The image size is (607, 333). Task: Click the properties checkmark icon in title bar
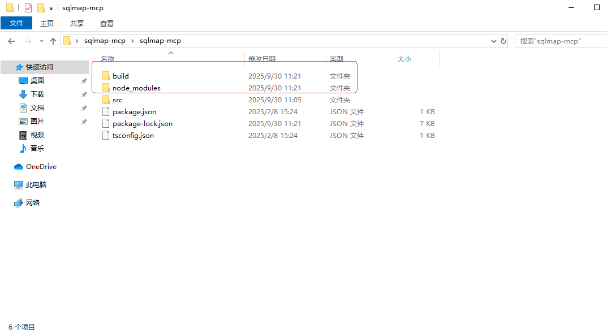pos(28,8)
